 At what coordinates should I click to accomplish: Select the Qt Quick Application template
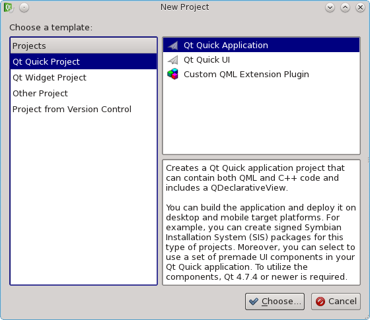tap(261, 46)
